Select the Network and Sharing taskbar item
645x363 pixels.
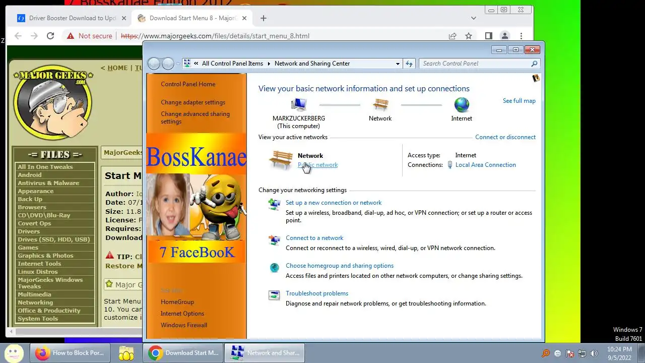[x=265, y=353]
